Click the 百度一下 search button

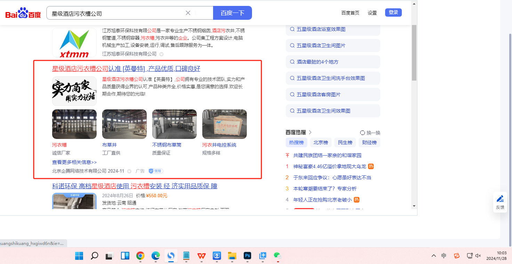[233, 13]
